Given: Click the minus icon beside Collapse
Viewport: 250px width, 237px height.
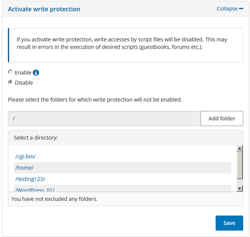Looking at the screenshot, I should 241,8.
